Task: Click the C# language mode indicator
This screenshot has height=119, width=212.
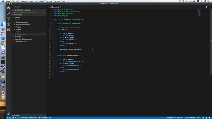Action: tap(203, 118)
